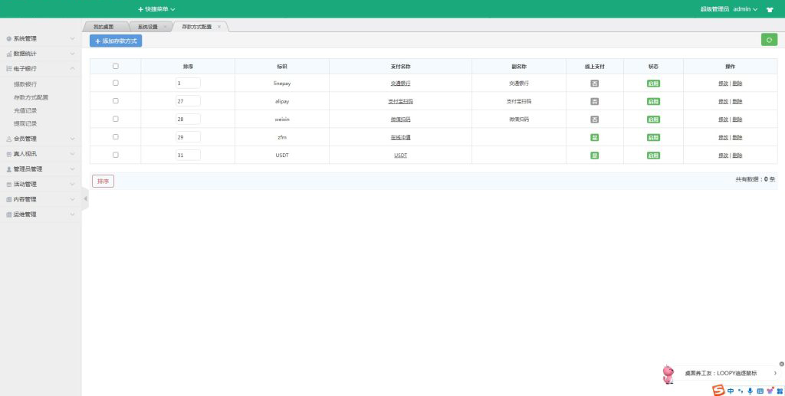Image resolution: width=785 pixels, height=396 pixels.
Task: Click the Sogou input S logo
Action: pyautogui.click(x=718, y=390)
